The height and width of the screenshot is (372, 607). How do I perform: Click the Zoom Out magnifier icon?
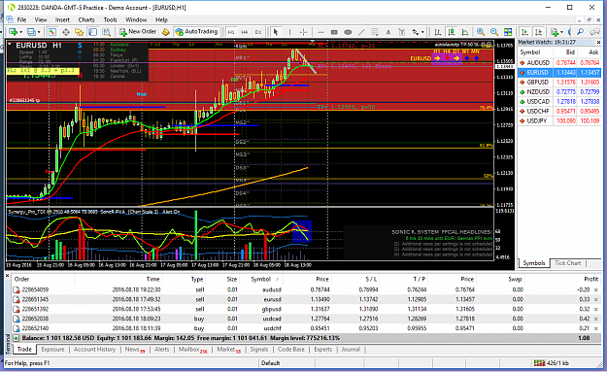point(494,32)
